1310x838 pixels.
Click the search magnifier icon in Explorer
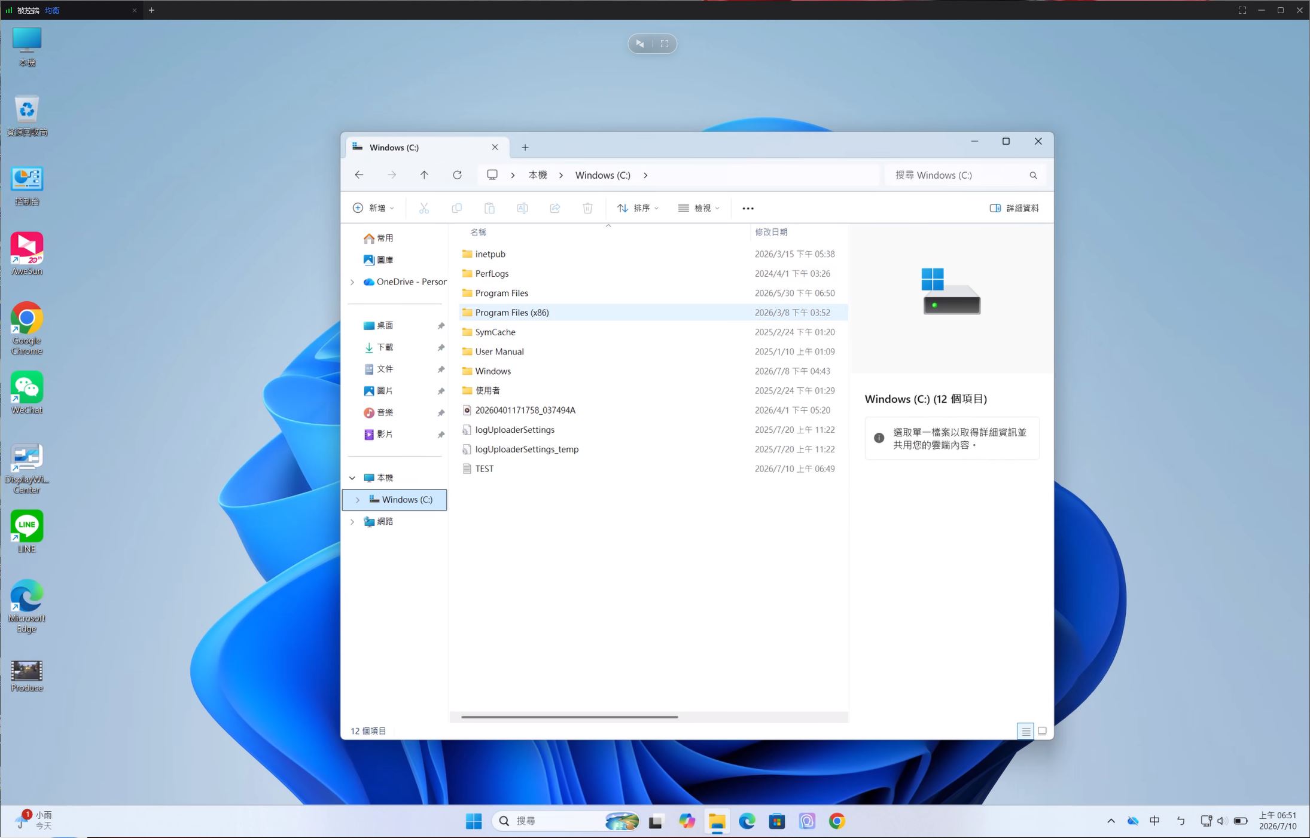1033,175
